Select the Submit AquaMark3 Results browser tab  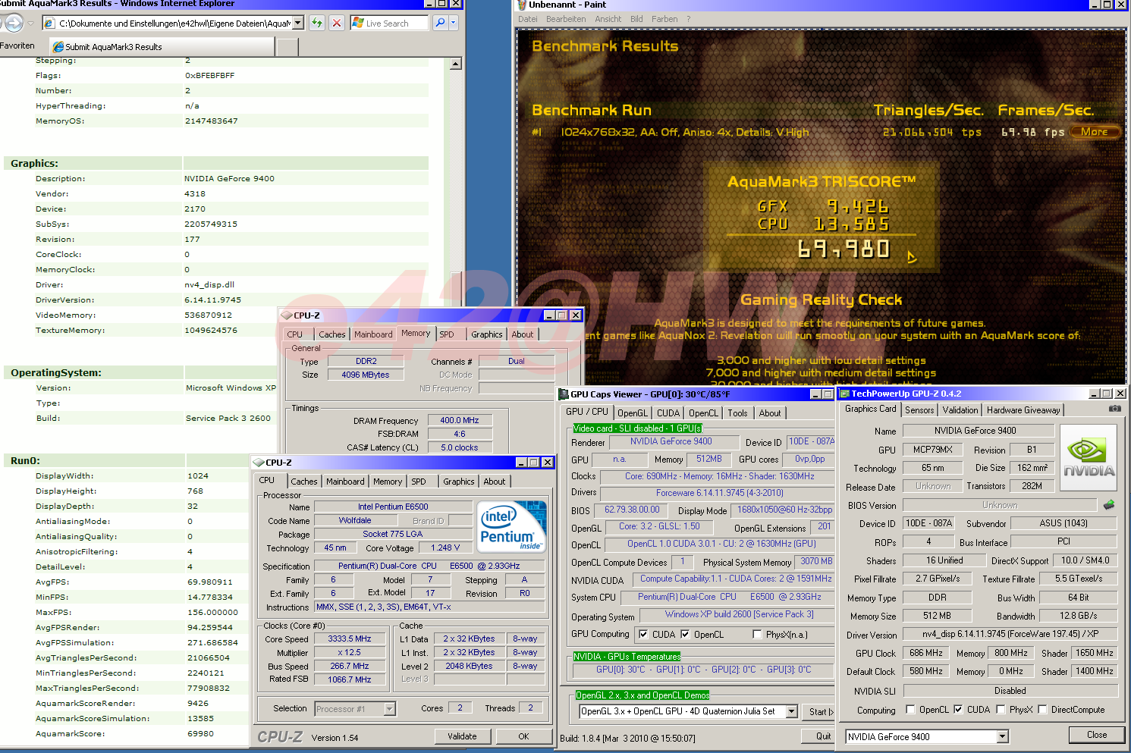tap(161, 46)
